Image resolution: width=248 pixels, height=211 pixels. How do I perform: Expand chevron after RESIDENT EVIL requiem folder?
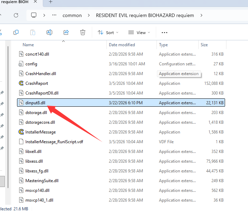pos(201,15)
